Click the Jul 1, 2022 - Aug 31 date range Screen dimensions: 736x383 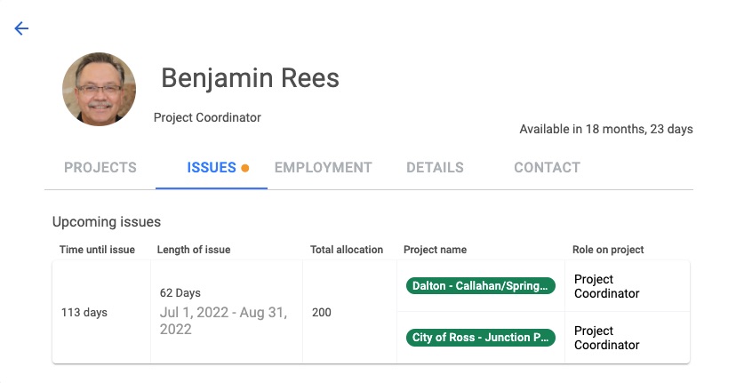(x=223, y=321)
